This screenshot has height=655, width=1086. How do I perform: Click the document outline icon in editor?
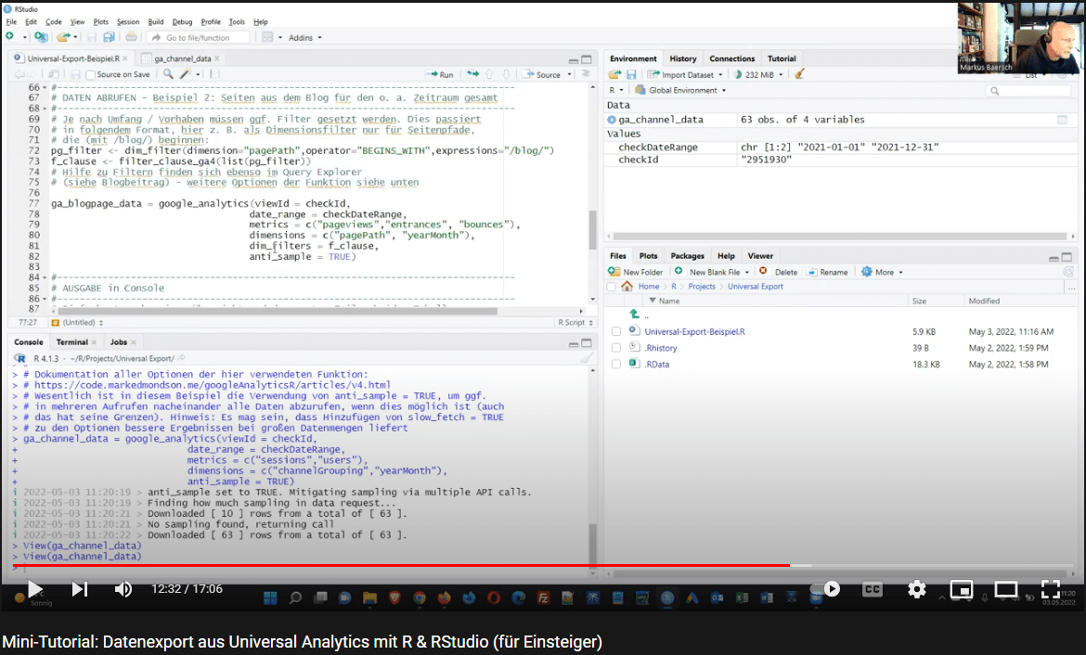pos(586,74)
